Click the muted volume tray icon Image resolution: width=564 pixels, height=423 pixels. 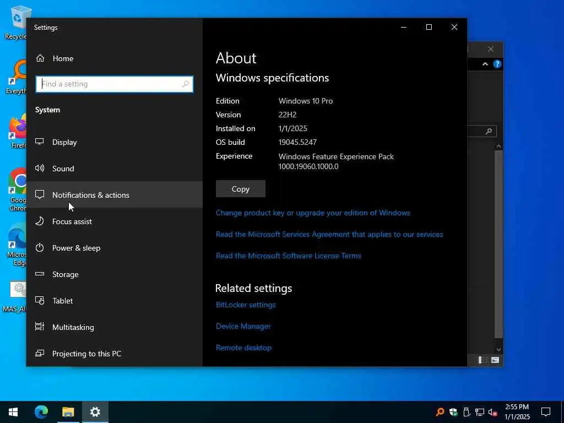click(x=492, y=412)
